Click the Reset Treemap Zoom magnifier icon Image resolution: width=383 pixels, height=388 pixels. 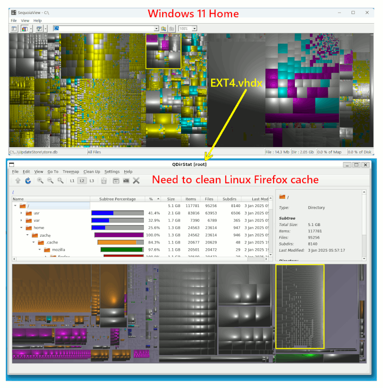coord(61,180)
